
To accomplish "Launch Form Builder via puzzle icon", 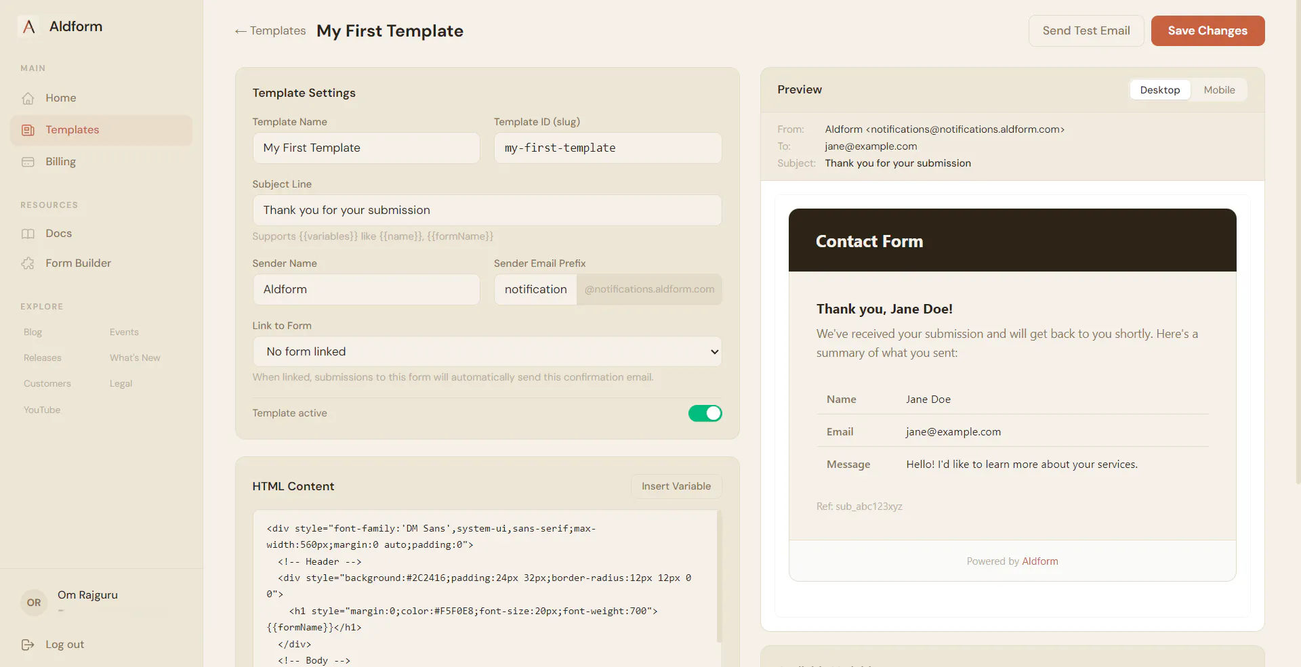I will 28,263.
